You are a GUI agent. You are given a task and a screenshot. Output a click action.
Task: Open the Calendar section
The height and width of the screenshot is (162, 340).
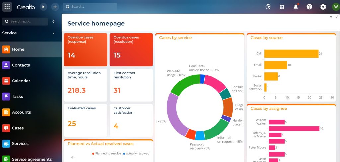pos(21,81)
